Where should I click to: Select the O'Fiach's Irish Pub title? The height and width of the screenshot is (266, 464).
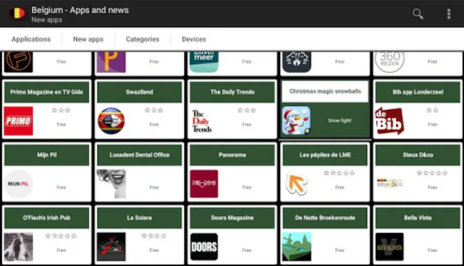pyautogui.click(x=47, y=218)
